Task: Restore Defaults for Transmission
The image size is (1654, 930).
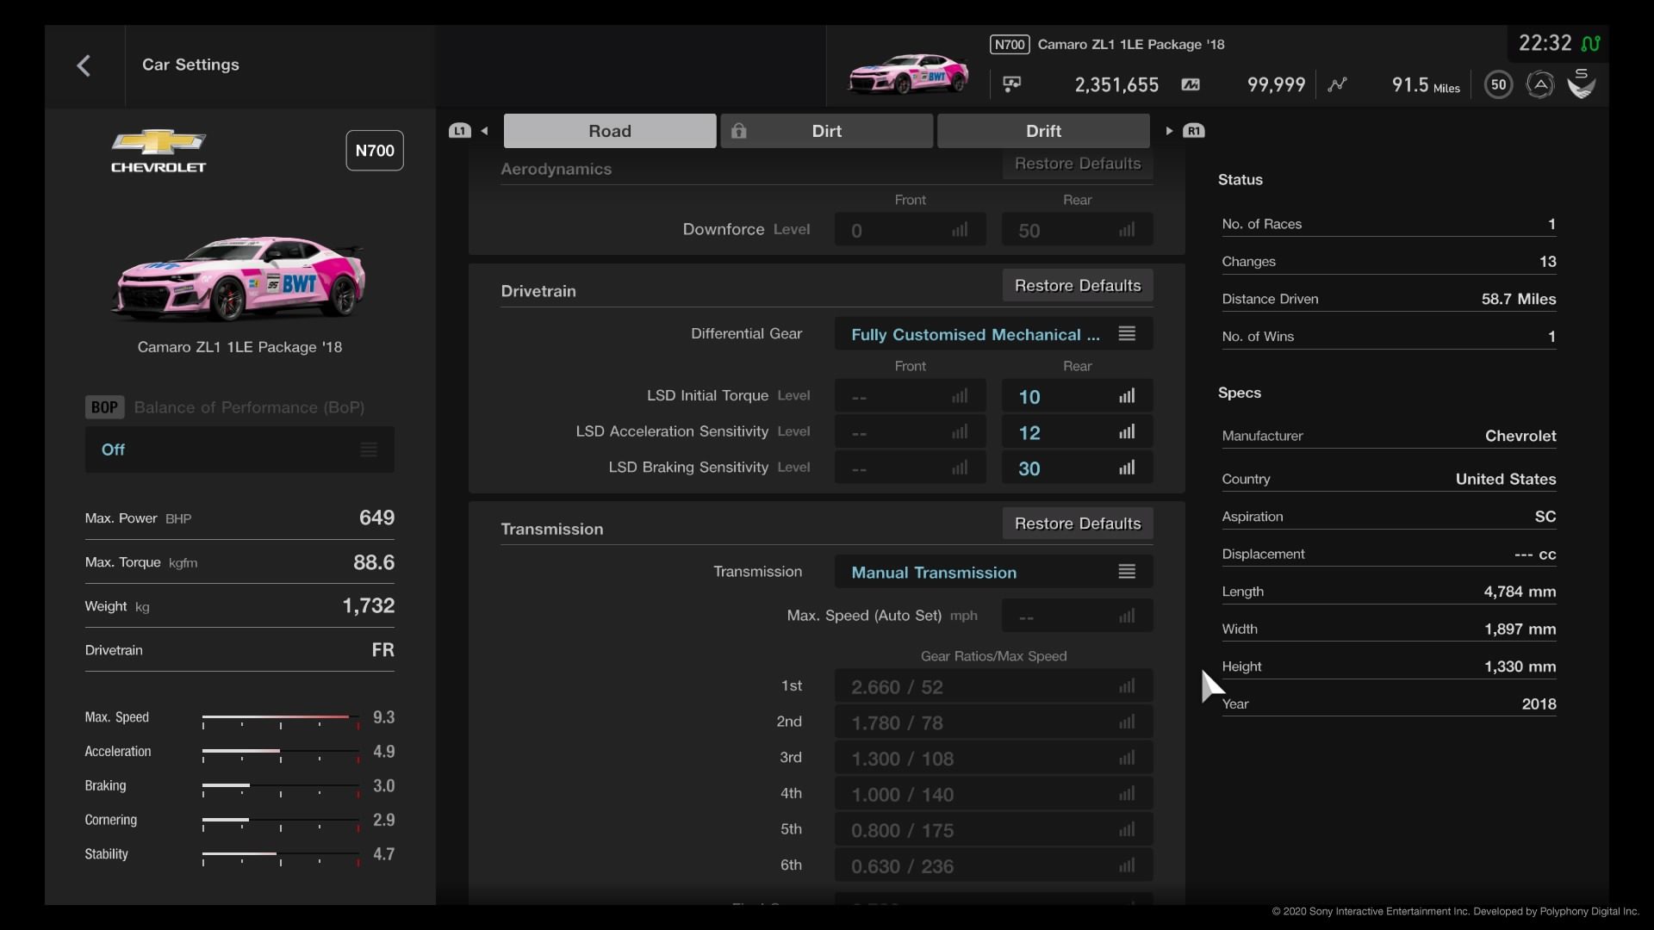Action: click(x=1078, y=524)
